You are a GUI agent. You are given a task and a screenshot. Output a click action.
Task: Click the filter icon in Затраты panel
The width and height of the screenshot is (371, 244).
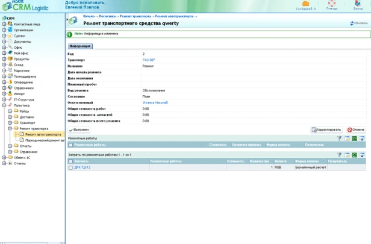tap(339, 155)
